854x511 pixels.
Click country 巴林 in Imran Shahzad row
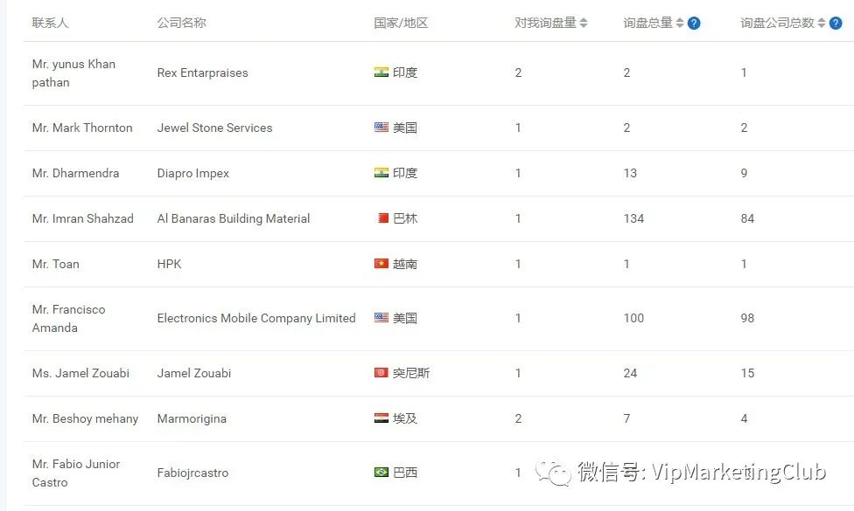tap(405, 218)
